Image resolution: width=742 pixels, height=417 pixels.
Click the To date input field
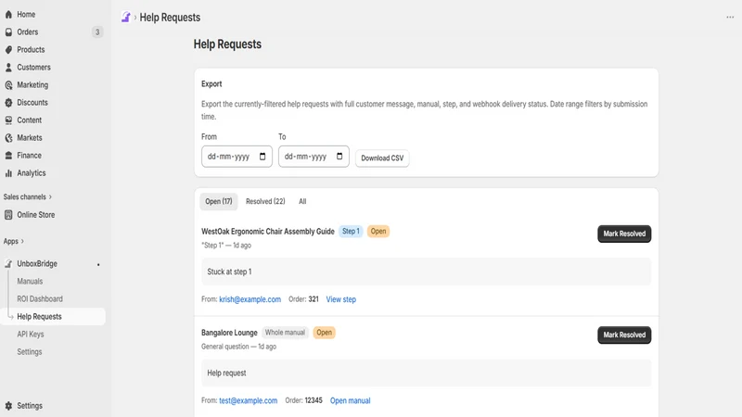coord(313,157)
